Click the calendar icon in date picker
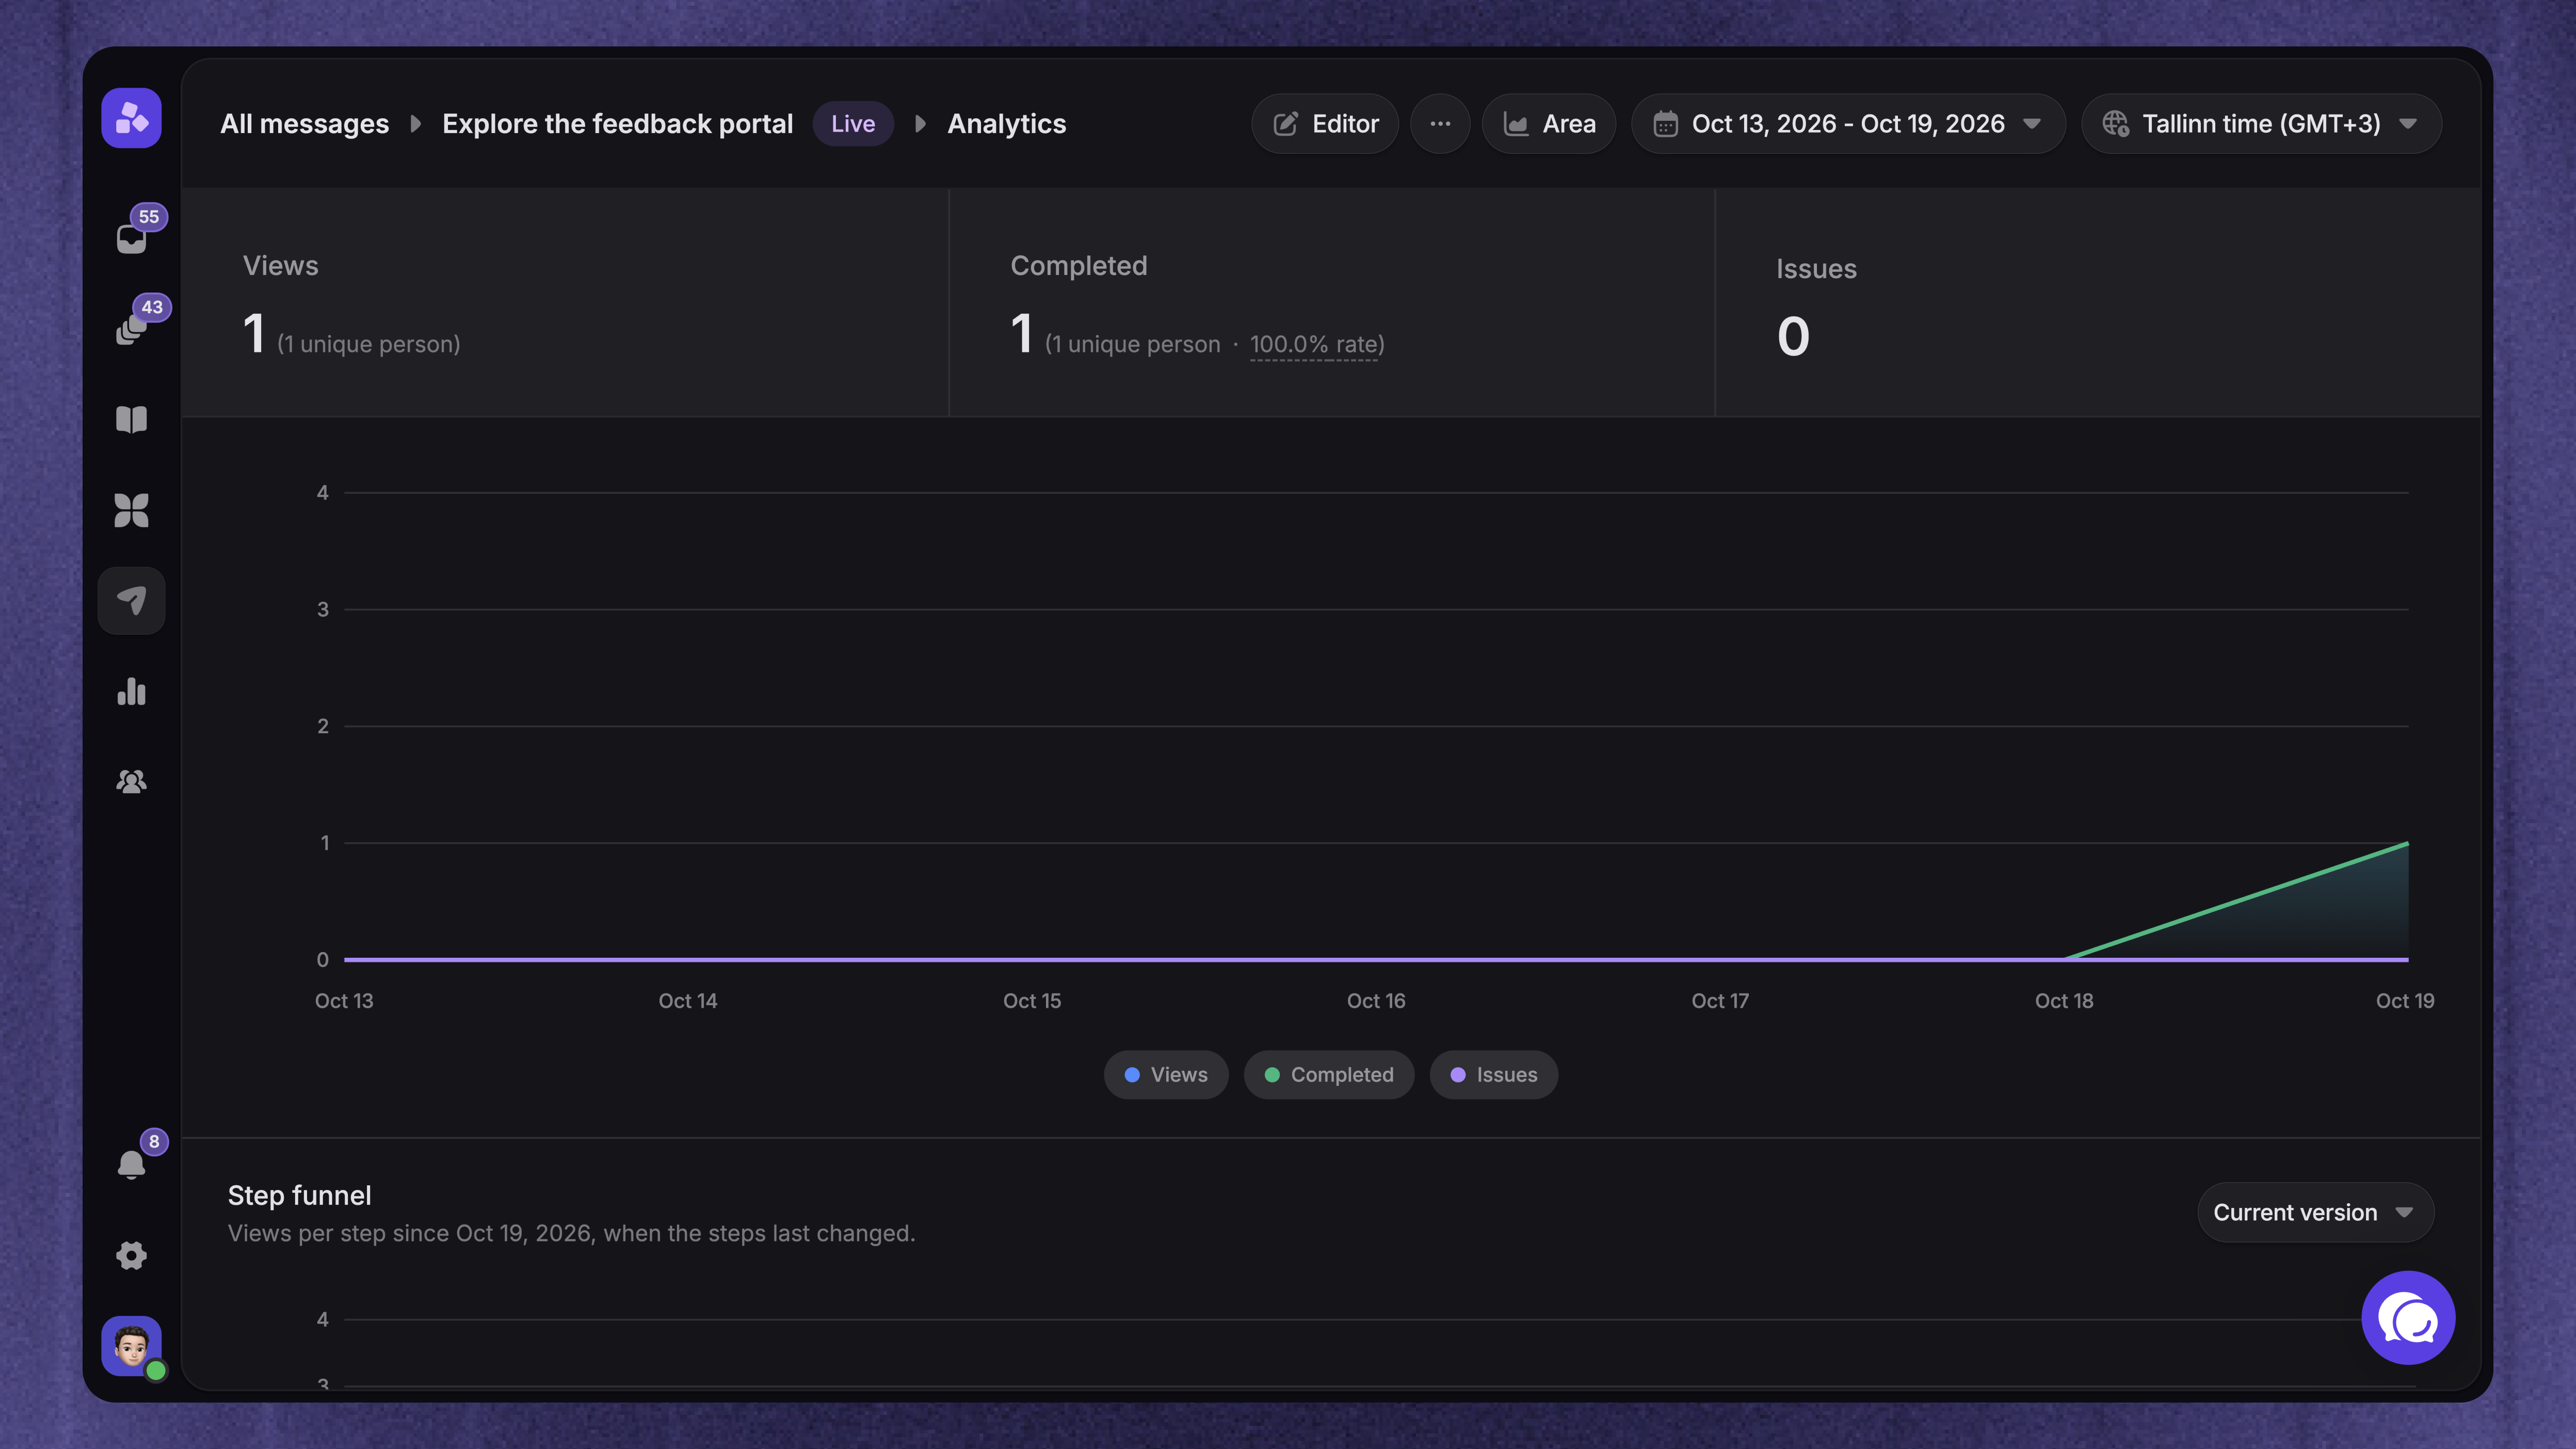Viewport: 2576px width, 1449px height. click(x=1665, y=124)
